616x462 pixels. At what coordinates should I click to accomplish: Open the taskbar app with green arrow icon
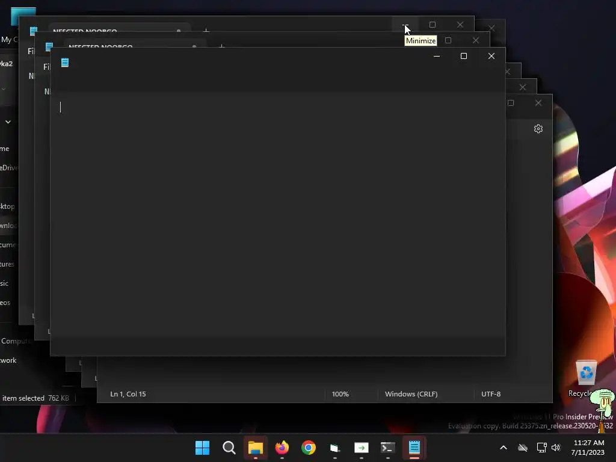tap(362, 448)
